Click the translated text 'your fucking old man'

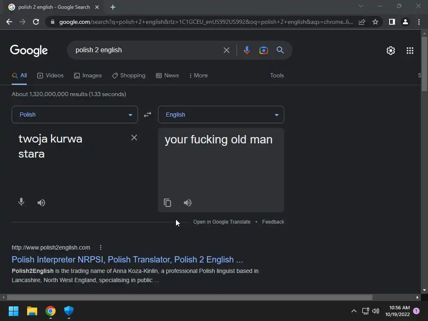218,140
